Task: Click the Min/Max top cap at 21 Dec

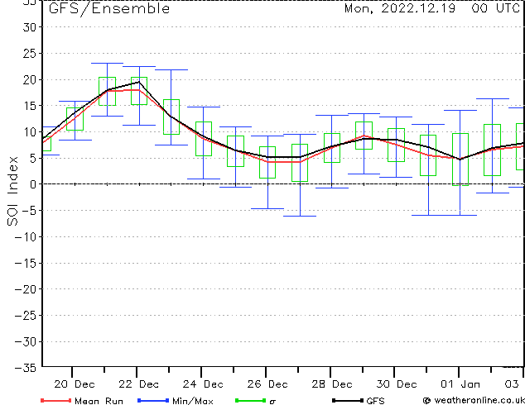Action: 107,63
